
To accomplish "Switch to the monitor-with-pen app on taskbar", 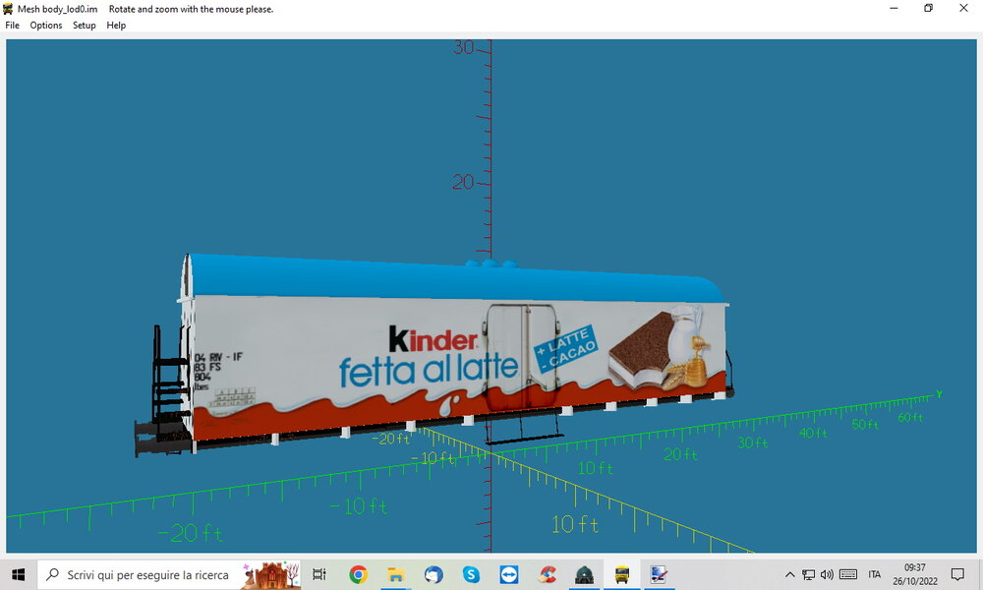I will pyautogui.click(x=659, y=574).
